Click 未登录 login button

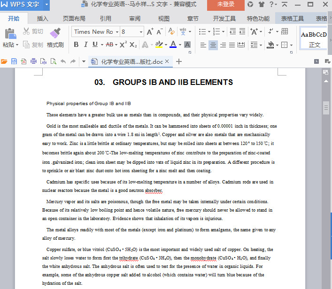click(226, 4)
